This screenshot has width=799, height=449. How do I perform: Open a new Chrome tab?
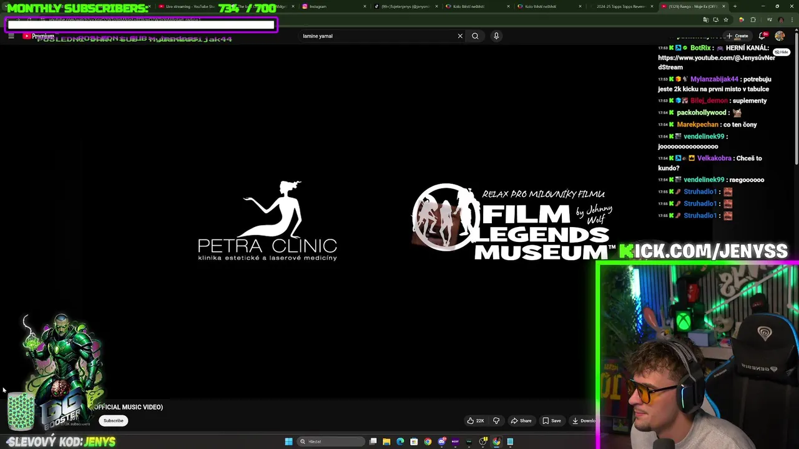[735, 6]
